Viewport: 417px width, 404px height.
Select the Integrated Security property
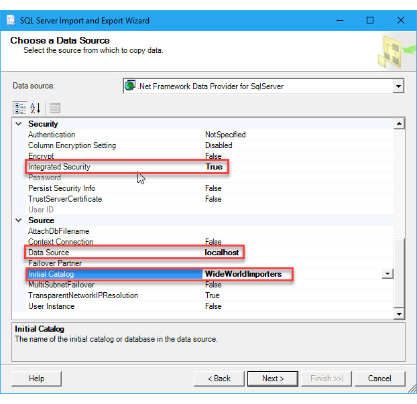(59, 167)
